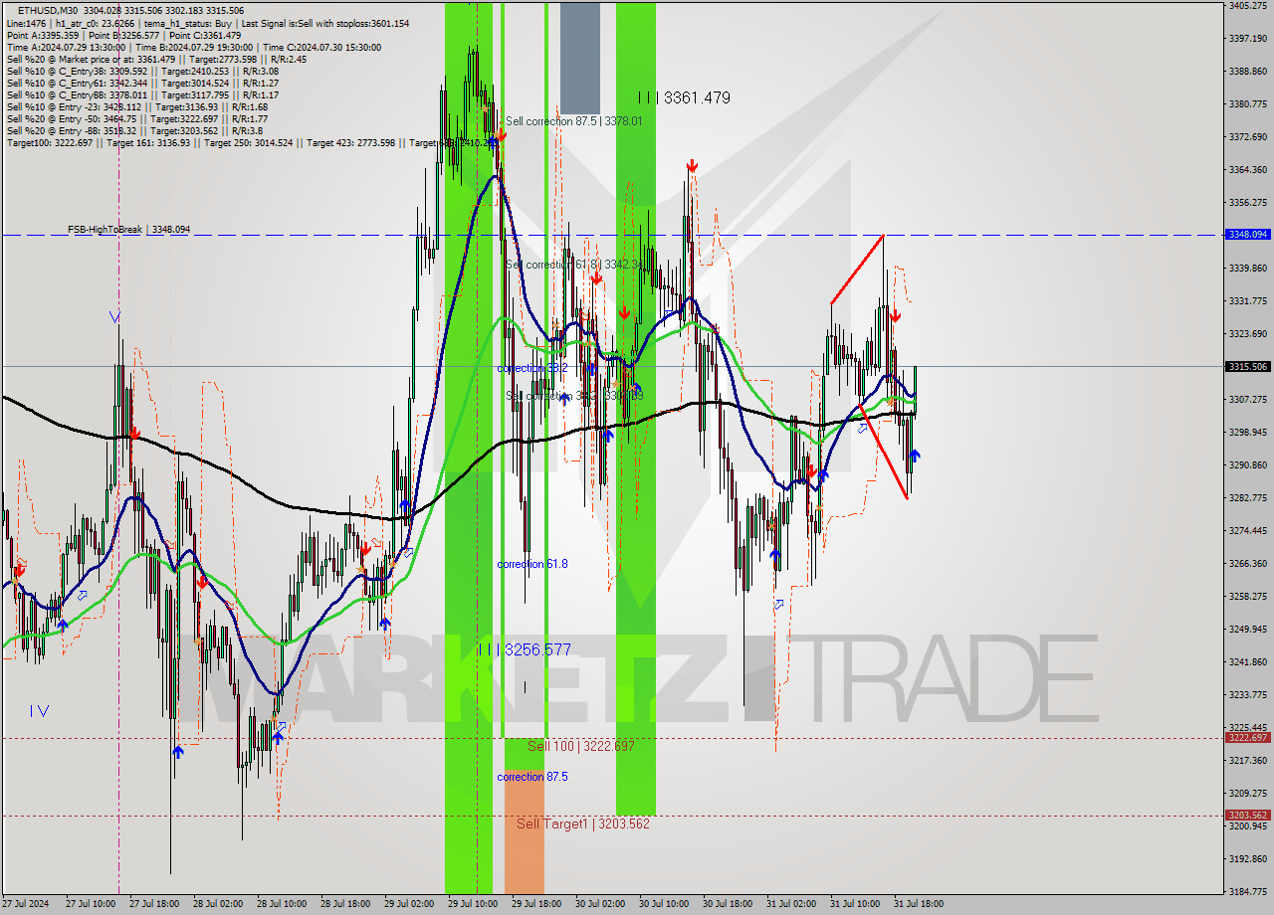Select 3184.775 on the price scale
This screenshot has height=915, width=1274.
[1248, 891]
